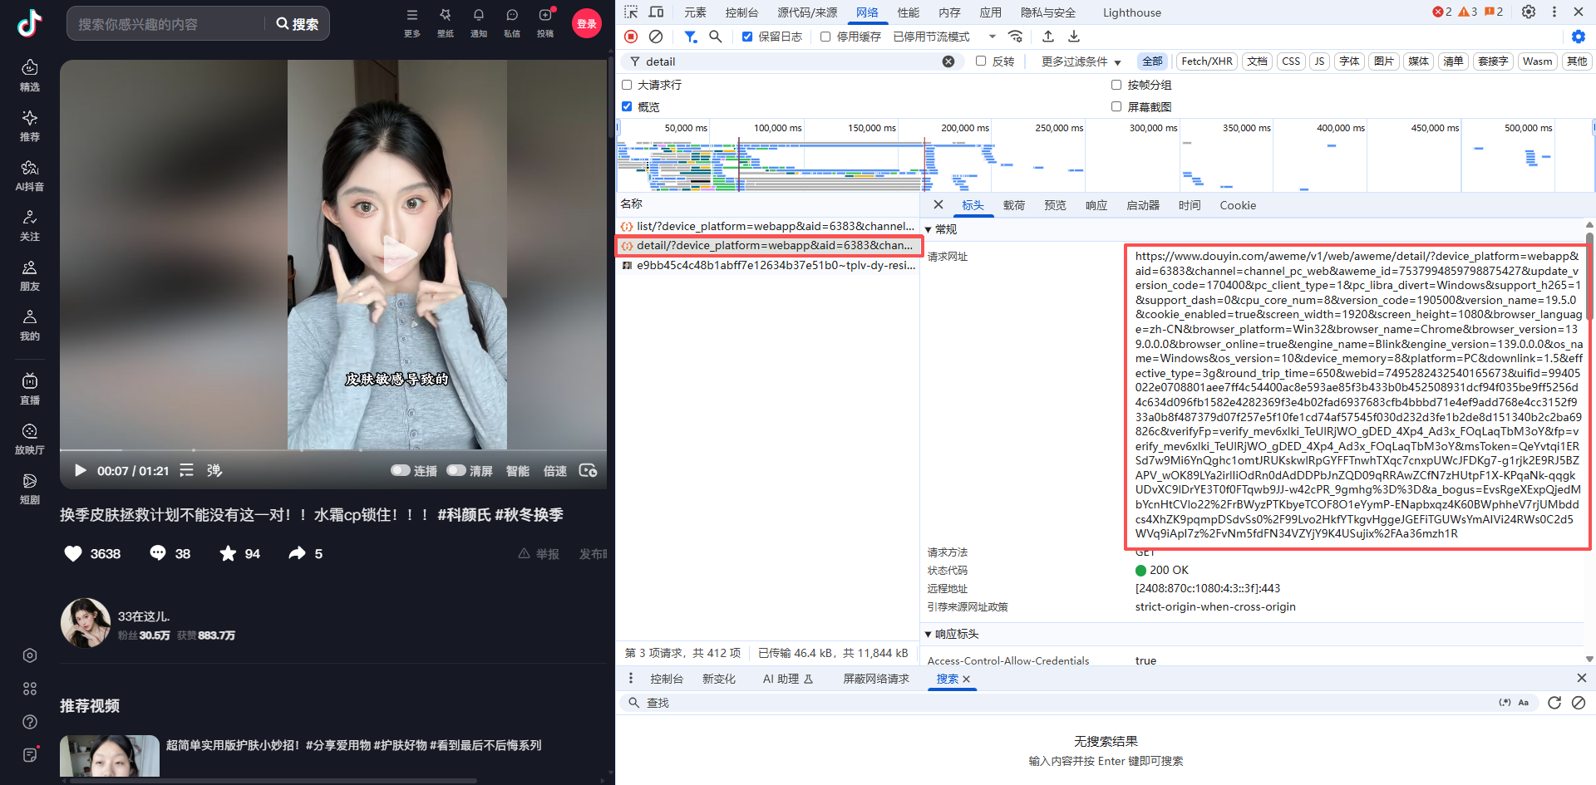This screenshot has height=785, width=1596.
Task: Click the network conditions icon
Action: coord(1016,37)
